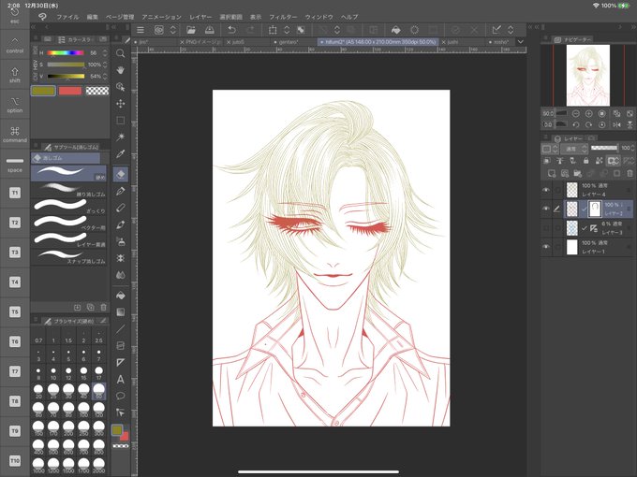Select the スナップ消しゴム sub tool
This screenshot has width=637, height=477.
[69, 256]
